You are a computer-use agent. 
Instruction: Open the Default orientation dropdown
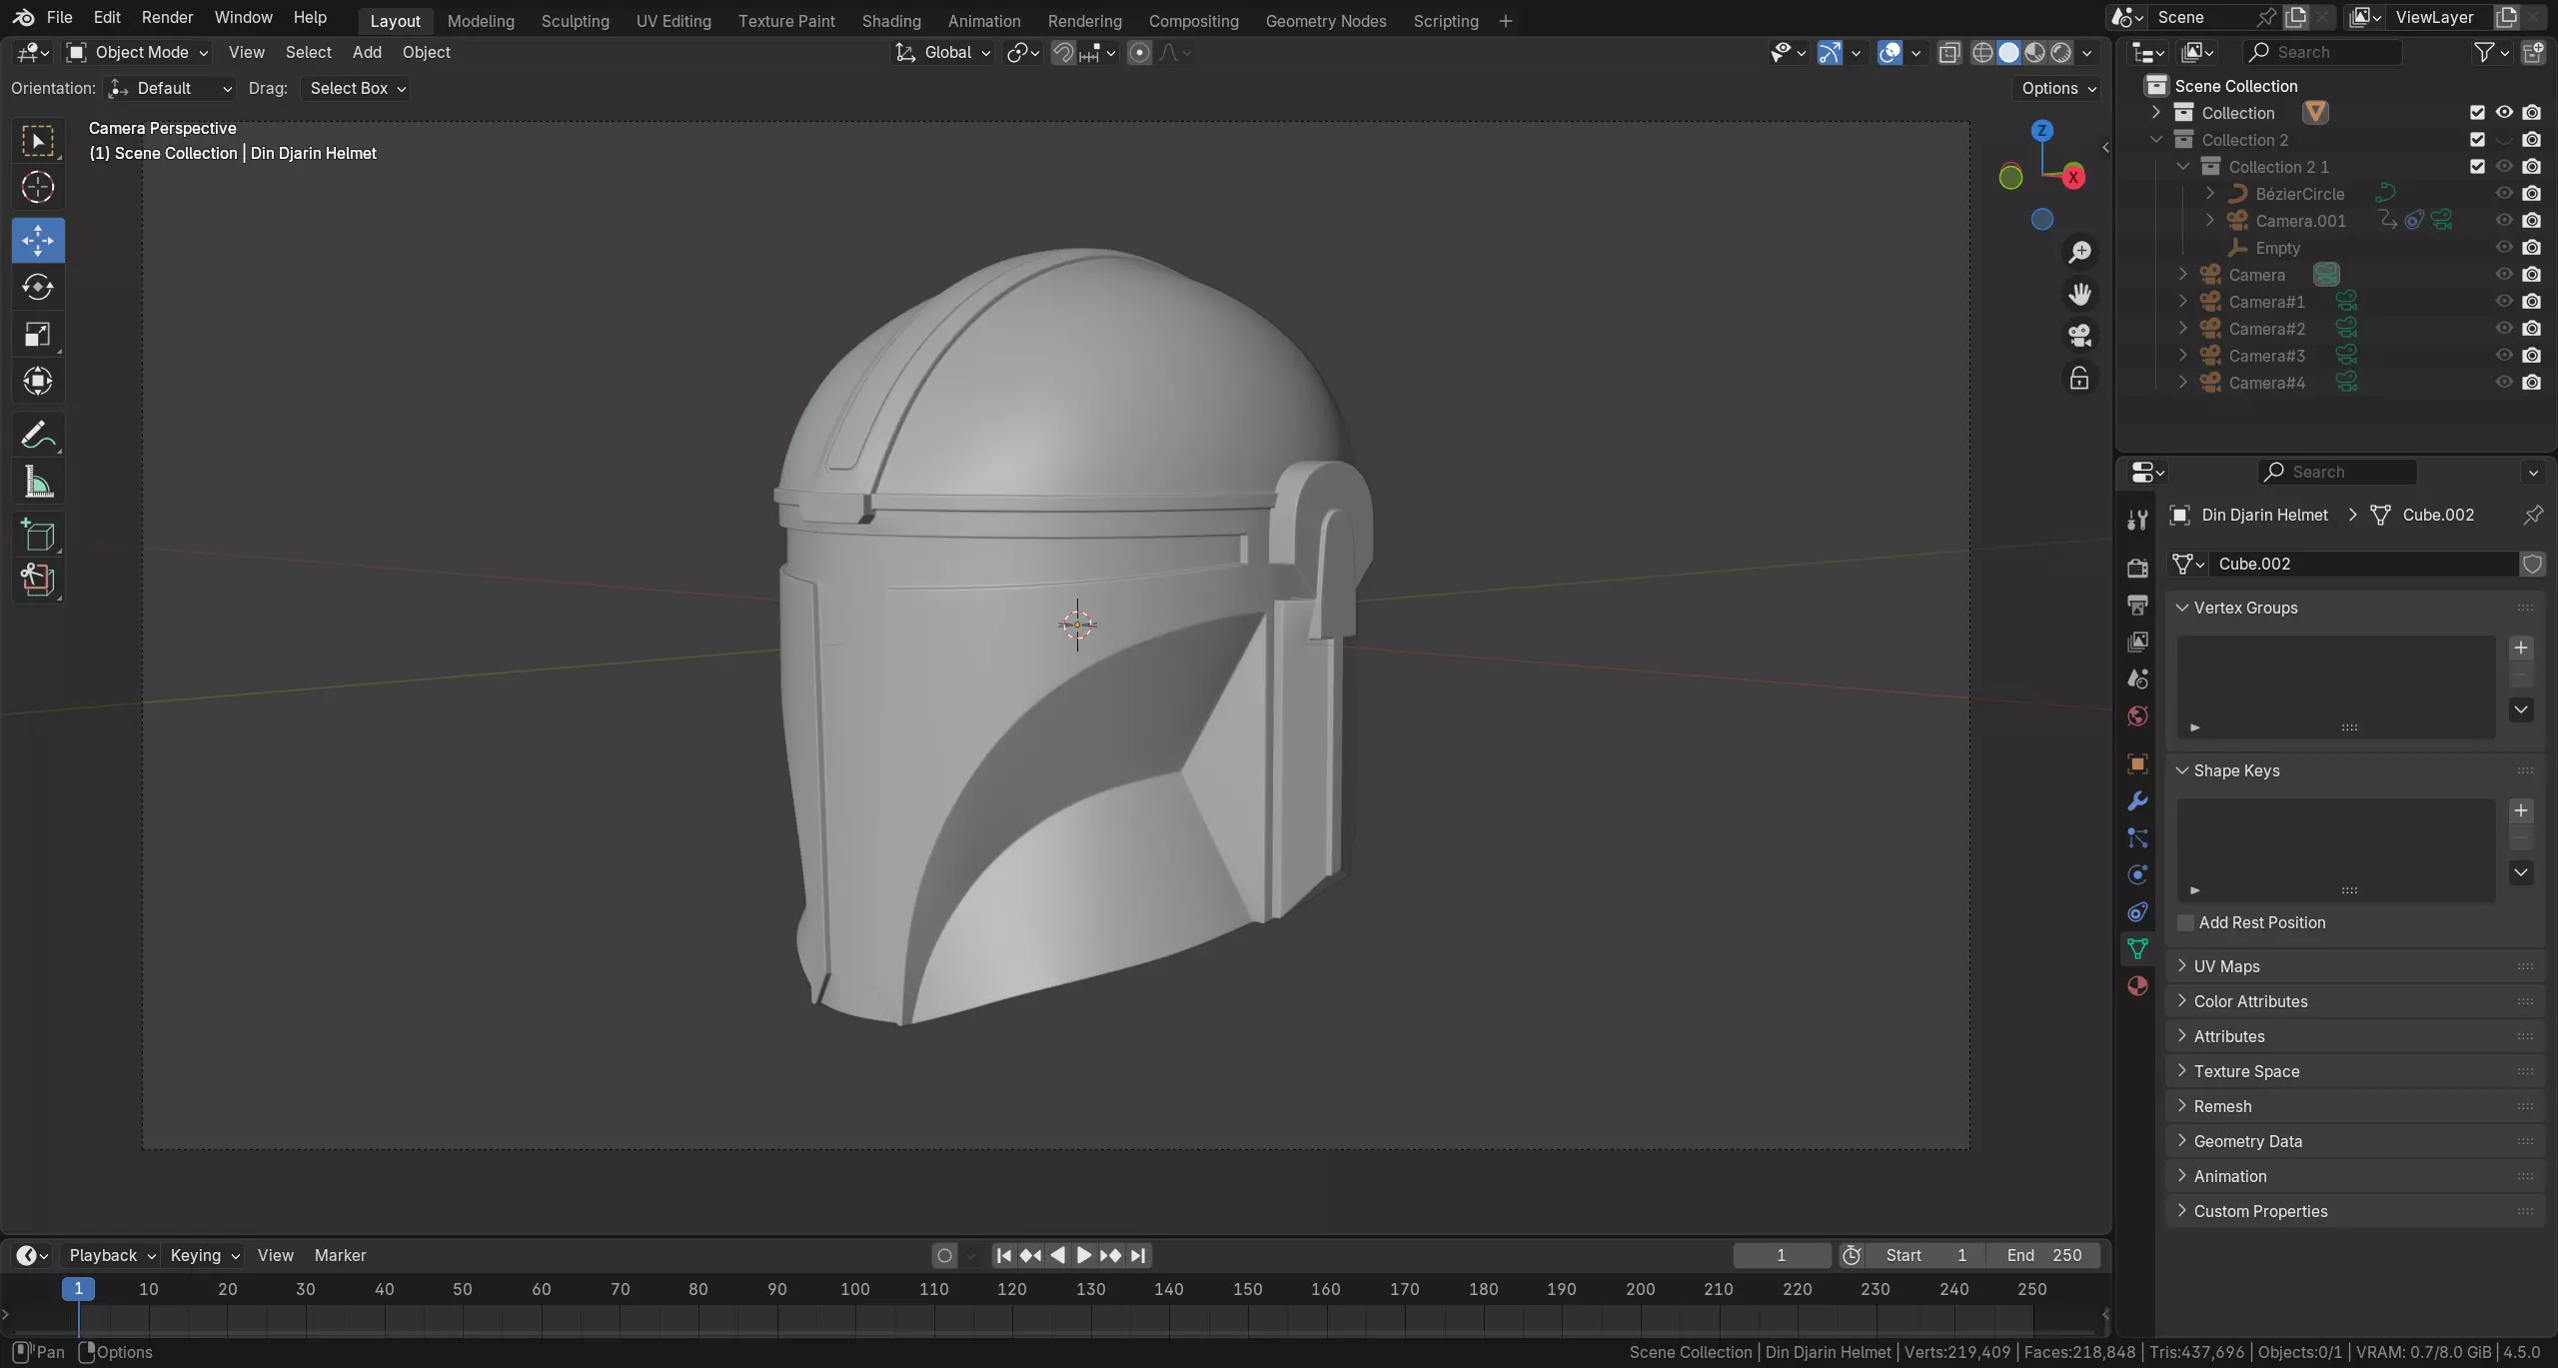(x=171, y=89)
